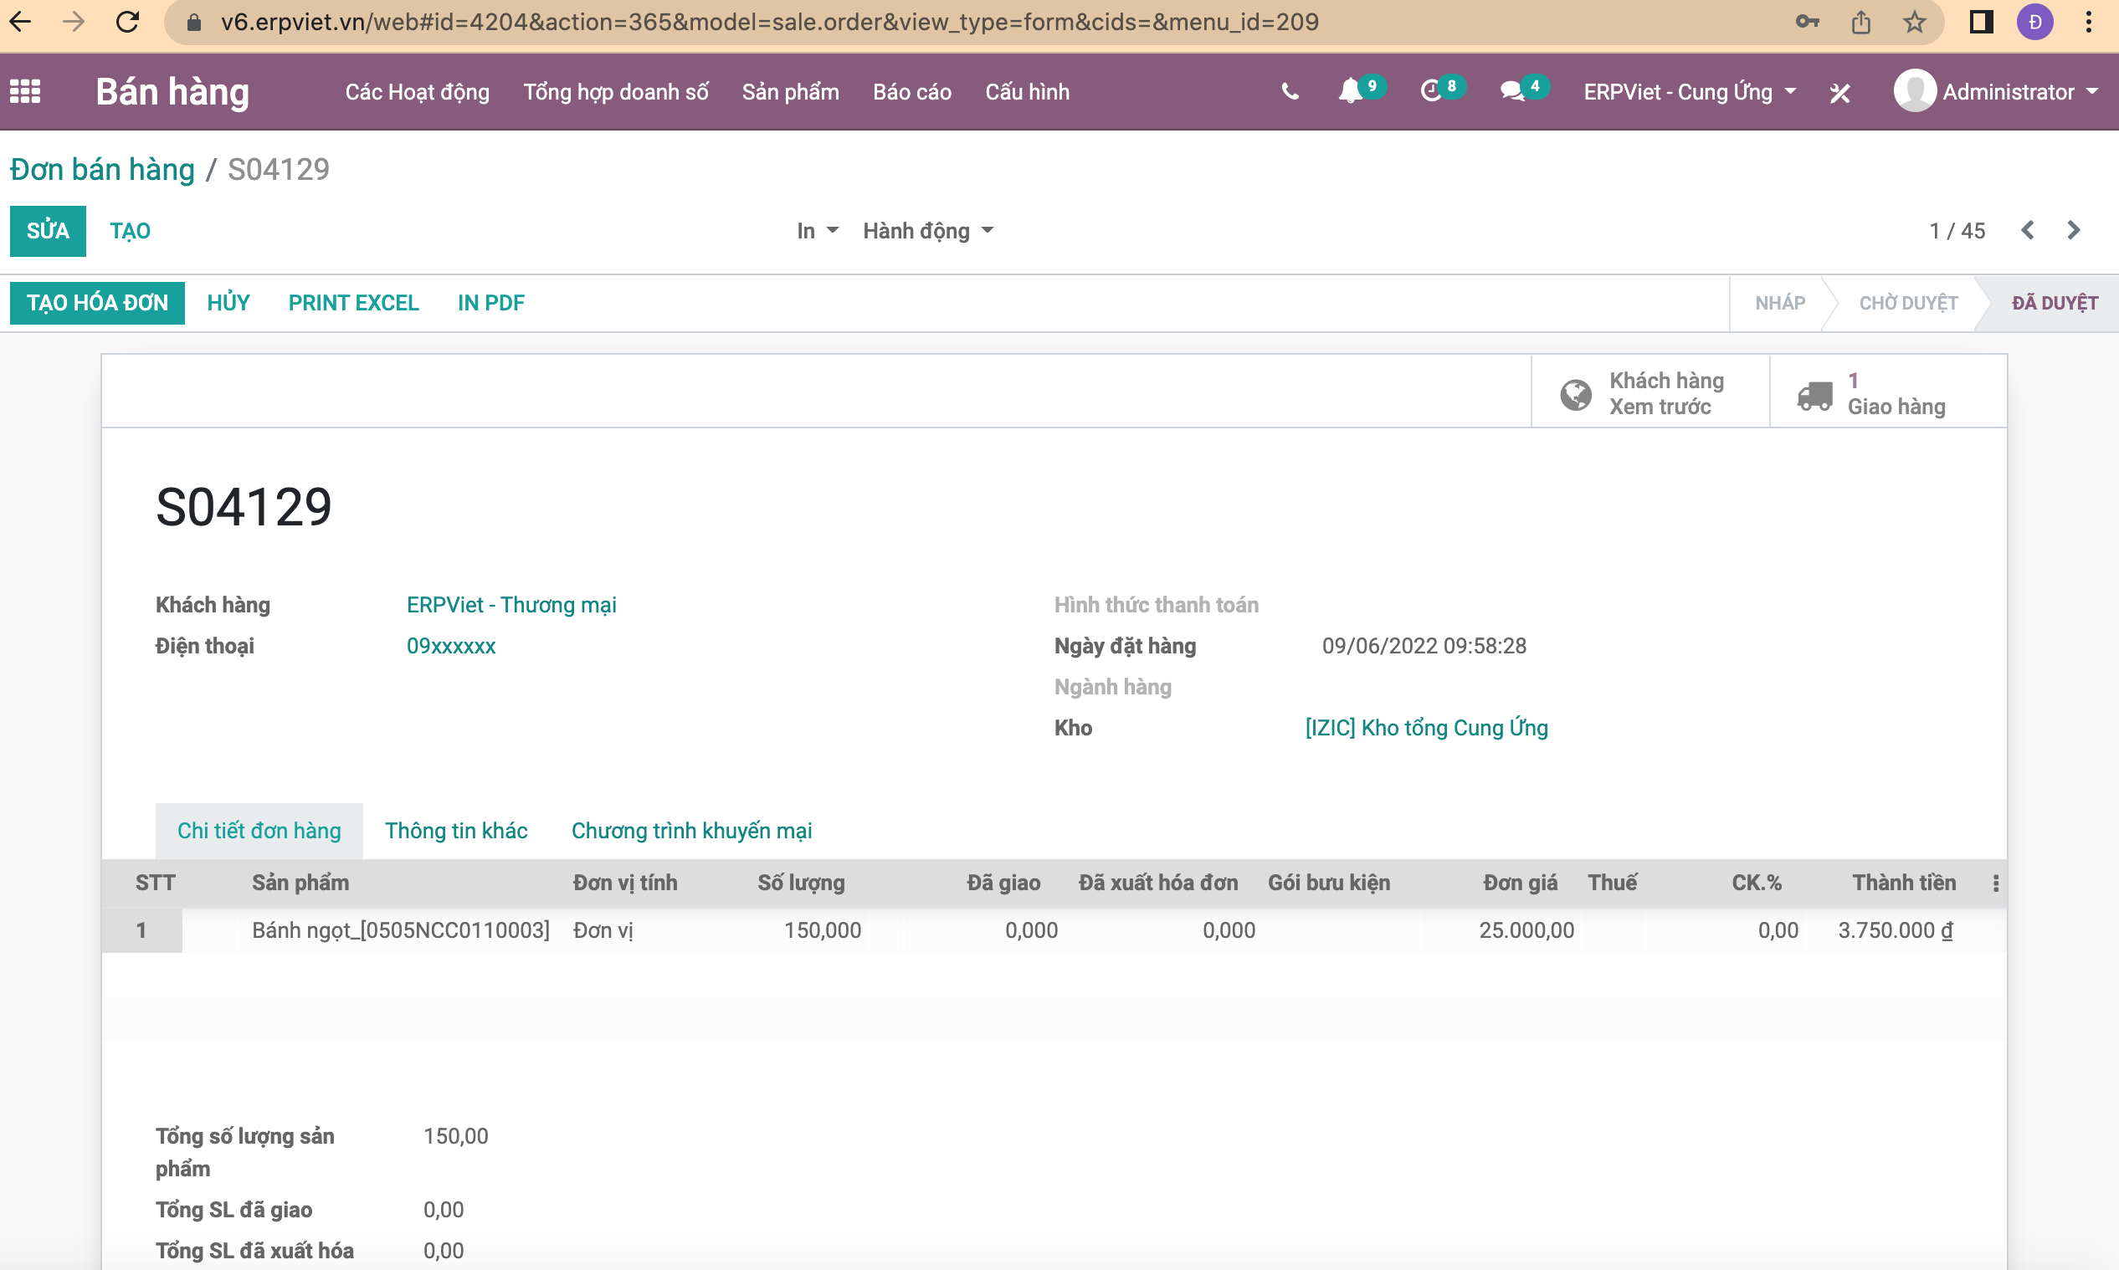Viewport: 2119px width, 1270px height.
Task: Click the Administrator avatar picture
Action: [1915, 90]
